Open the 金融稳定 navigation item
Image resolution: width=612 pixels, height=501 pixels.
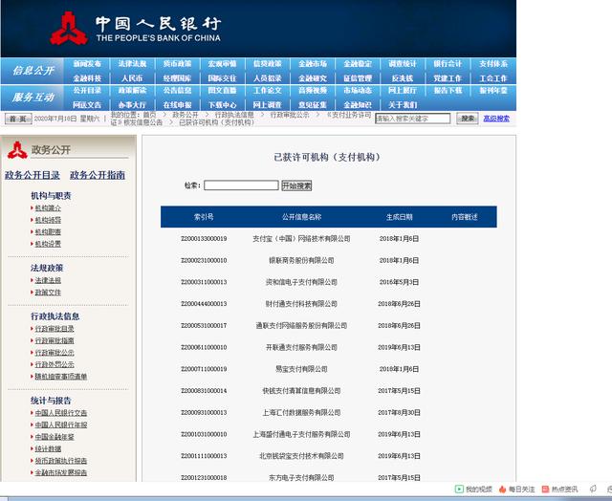(357, 64)
